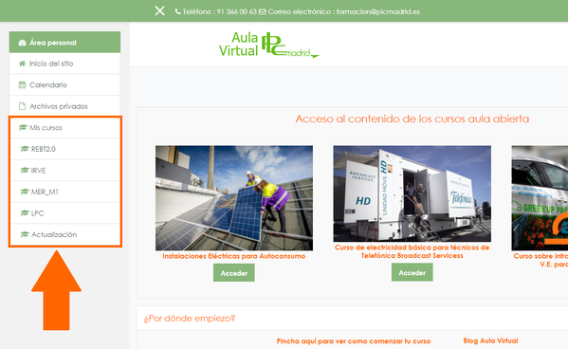This screenshot has height=349, width=568.
Task: Open the IRVE course in the sidebar
Action: click(64, 171)
